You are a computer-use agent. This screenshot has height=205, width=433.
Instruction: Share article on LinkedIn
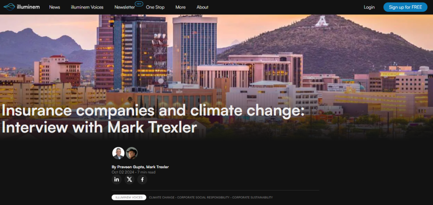pos(116,180)
